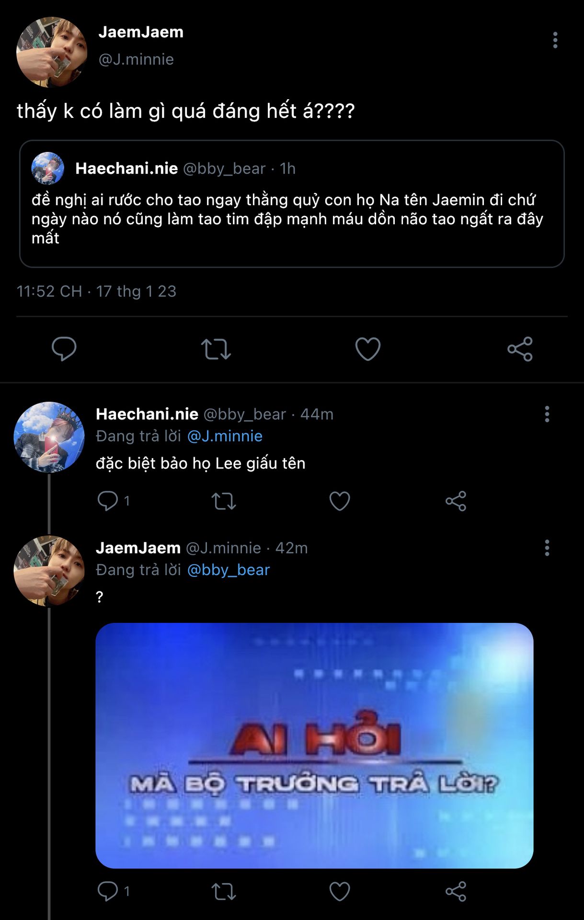This screenshot has width=584, height=920.
Task: Reply to JaemJaem's meme image tweet
Action: click(108, 891)
